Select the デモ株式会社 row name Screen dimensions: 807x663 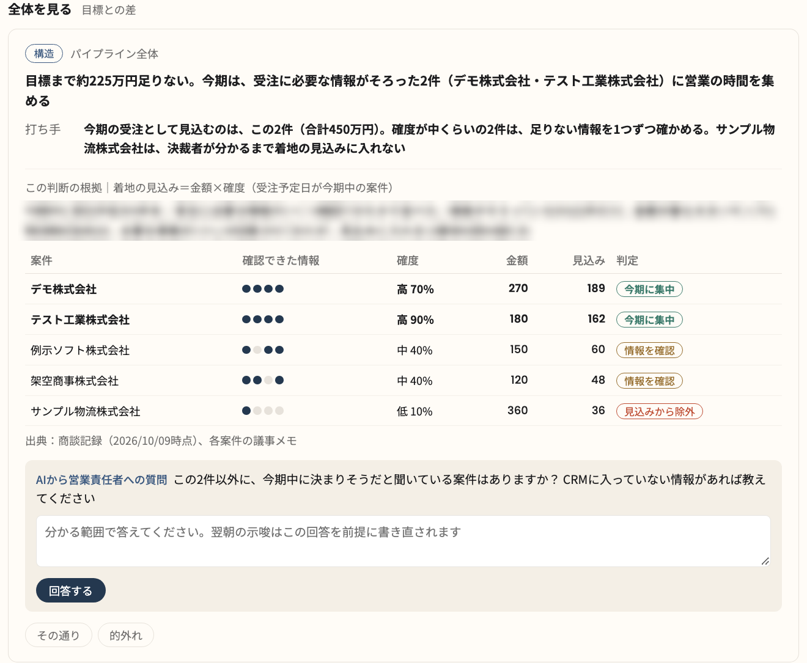click(x=64, y=289)
